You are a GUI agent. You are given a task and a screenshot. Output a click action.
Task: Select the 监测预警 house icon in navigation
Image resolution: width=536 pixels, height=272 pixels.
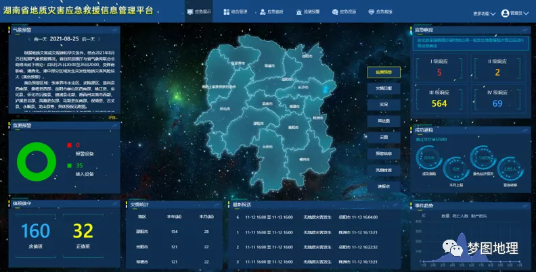click(x=298, y=13)
